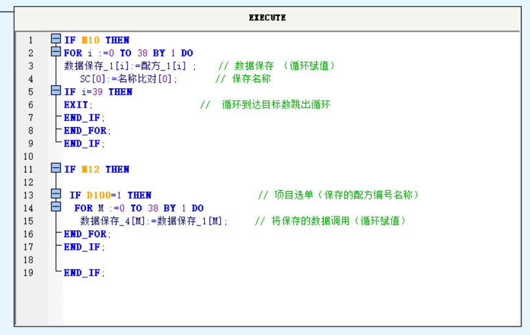Click the 数据保存_4[M] assignment statement
Viewport: 530px width, 335px height.
point(153,221)
